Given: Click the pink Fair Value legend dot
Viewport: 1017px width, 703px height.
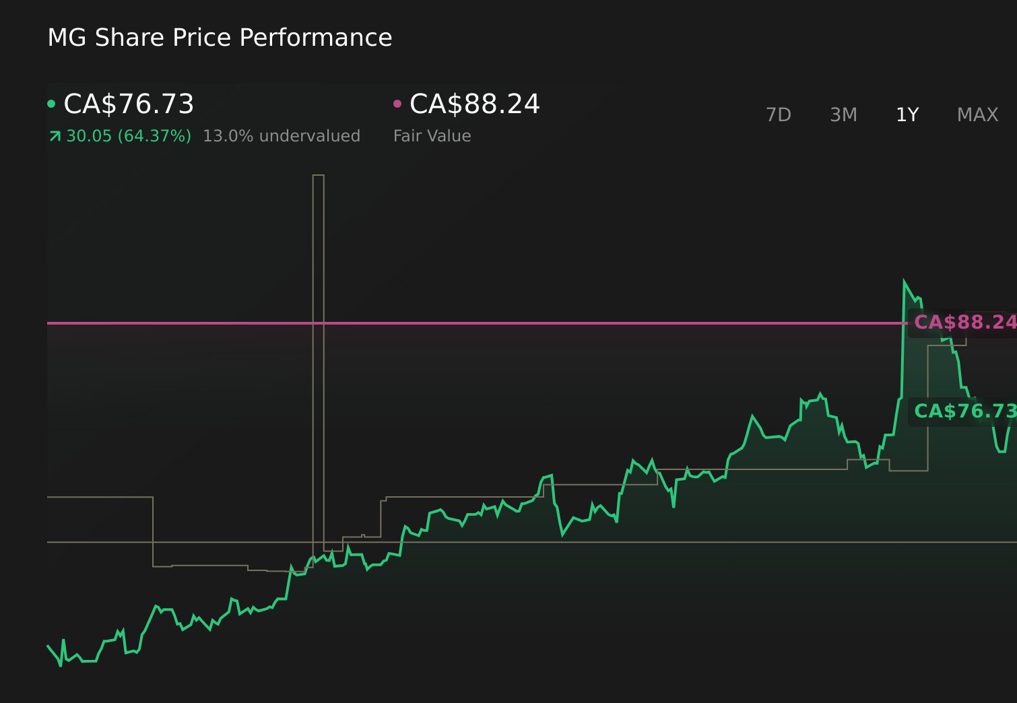Looking at the screenshot, I should (397, 104).
